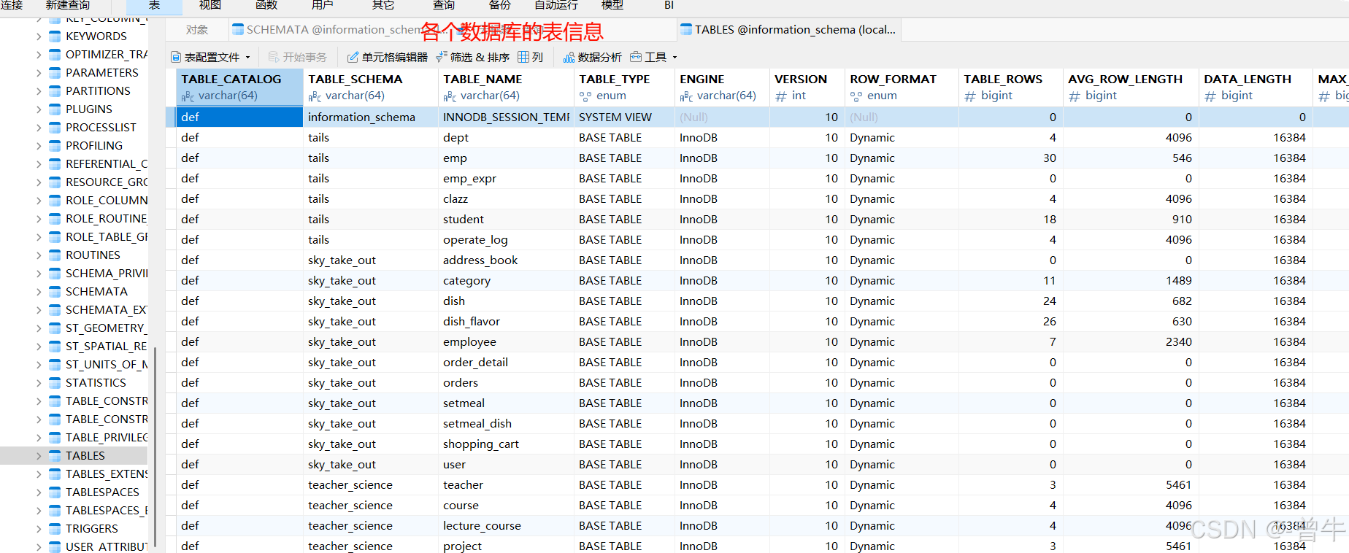Viewport: 1349px width, 553px height.
Task: Click the TABLE_SCHEMA column header
Action: pos(371,87)
